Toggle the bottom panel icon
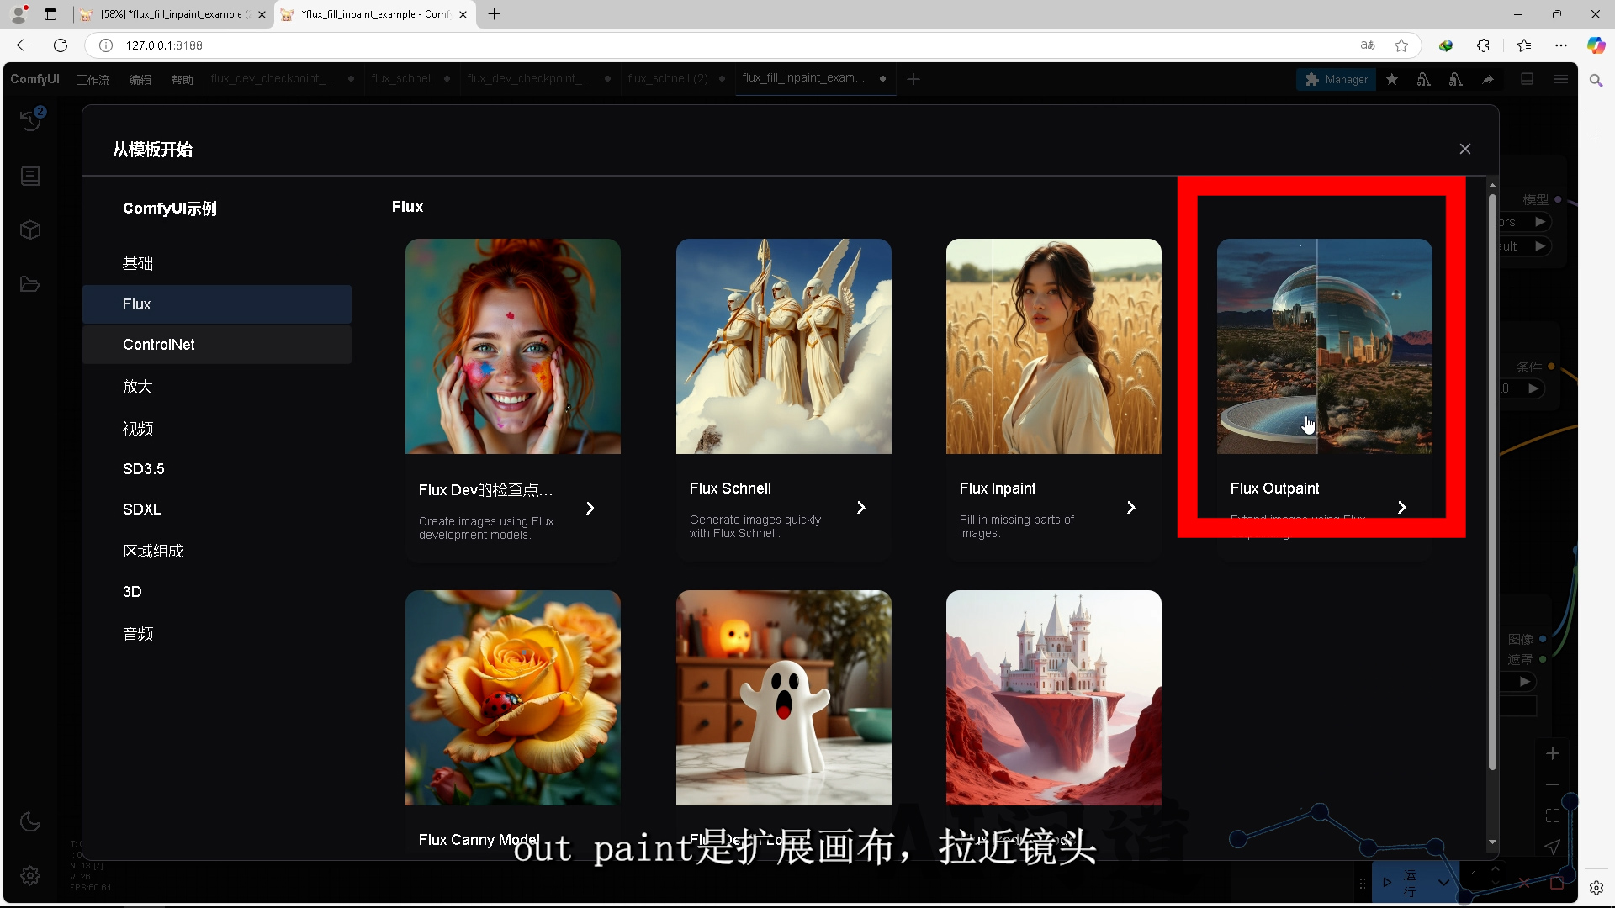This screenshot has width=1615, height=908. [1528, 79]
